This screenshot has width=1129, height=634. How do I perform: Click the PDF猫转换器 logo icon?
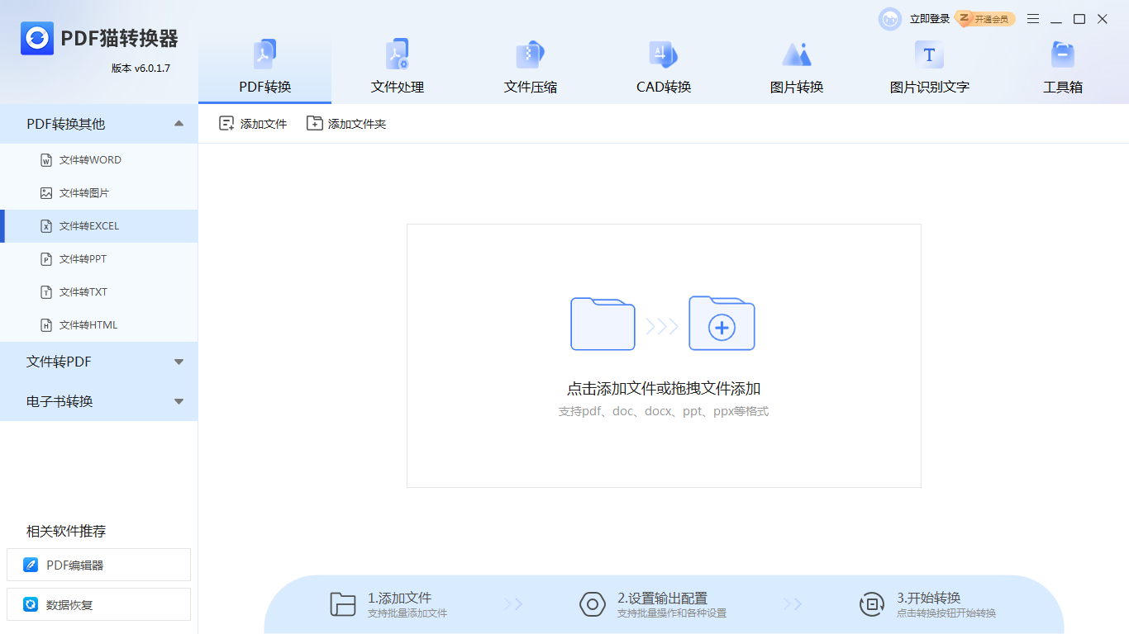coord(37,38)
